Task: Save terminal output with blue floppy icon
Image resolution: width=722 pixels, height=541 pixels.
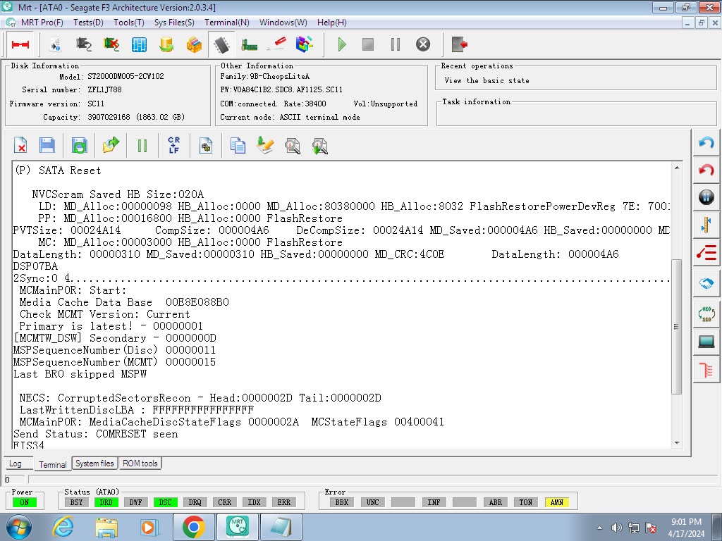Action: coord(47,146)
